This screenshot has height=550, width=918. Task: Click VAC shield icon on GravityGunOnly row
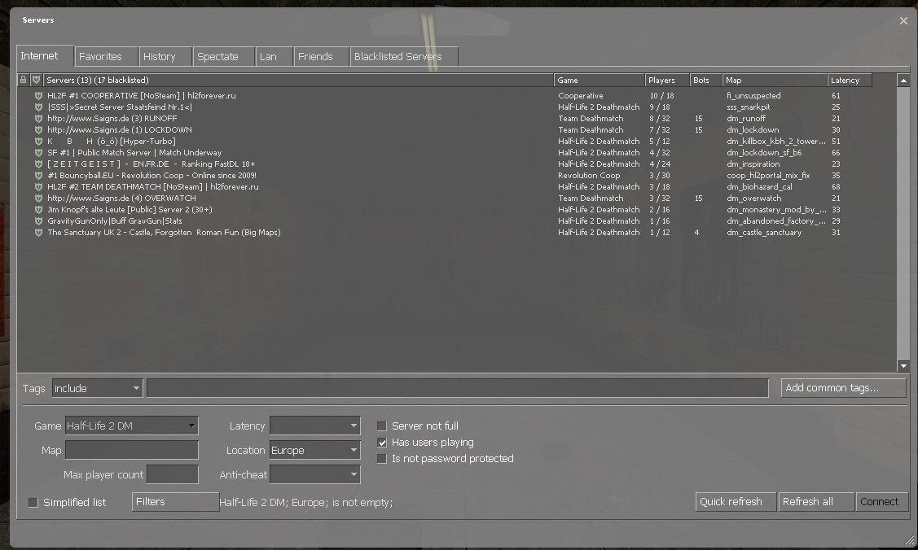pos(38,221)
